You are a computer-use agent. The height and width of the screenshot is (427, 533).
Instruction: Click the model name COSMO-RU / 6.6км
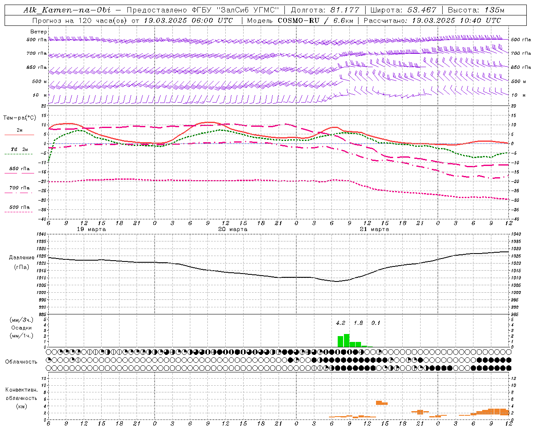click(x=316, y=20)
